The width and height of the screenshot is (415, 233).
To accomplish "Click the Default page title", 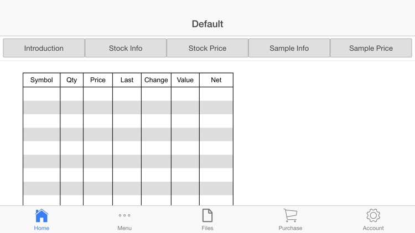I will coord(207,24).
